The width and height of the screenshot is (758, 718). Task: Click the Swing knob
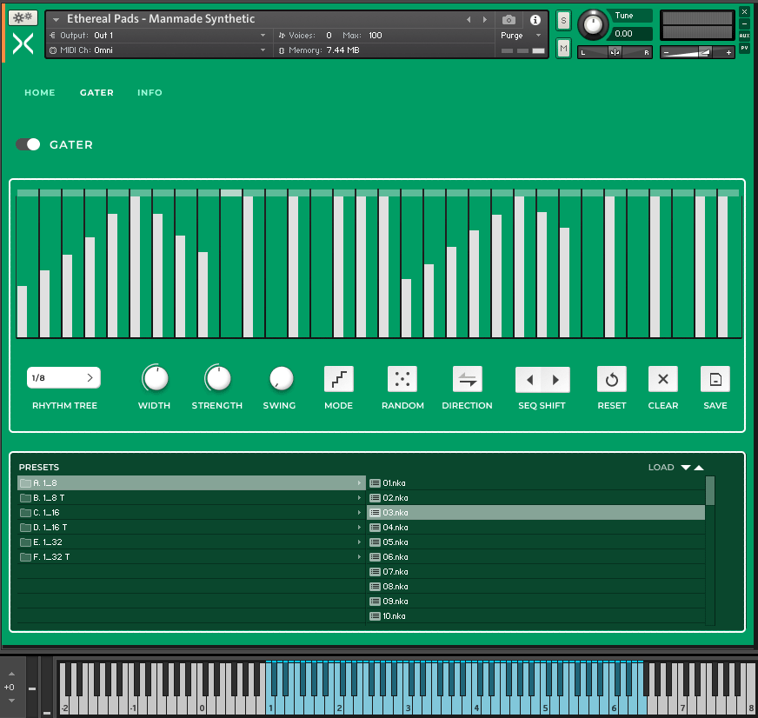281,378
